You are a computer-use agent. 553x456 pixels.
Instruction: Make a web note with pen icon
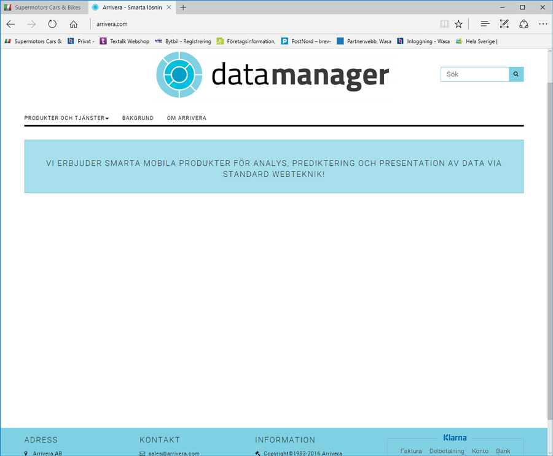(504, 23)
